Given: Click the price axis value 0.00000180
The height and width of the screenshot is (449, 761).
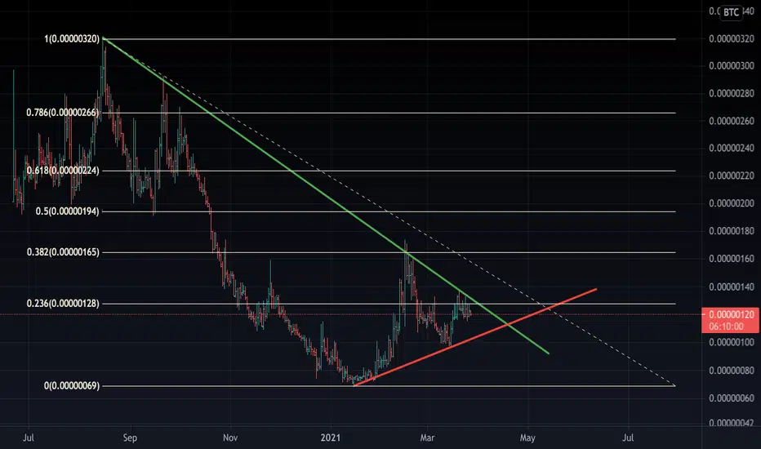Looking at the screenshot, I should [732, 231].
